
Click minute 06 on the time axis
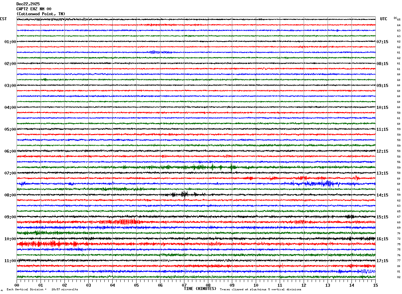pyautogui.click(x=160, y=285)
